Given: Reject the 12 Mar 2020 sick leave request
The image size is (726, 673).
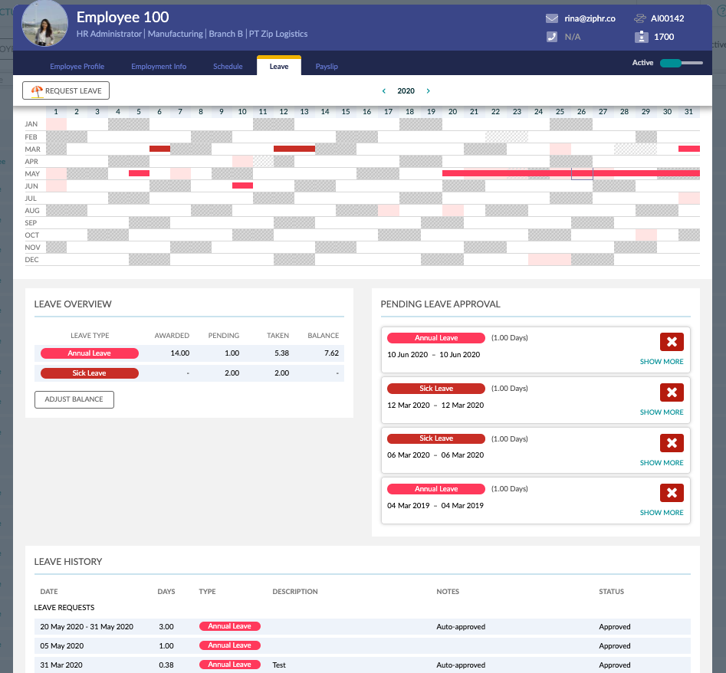Looking at the screenshot, I should 672,392.
